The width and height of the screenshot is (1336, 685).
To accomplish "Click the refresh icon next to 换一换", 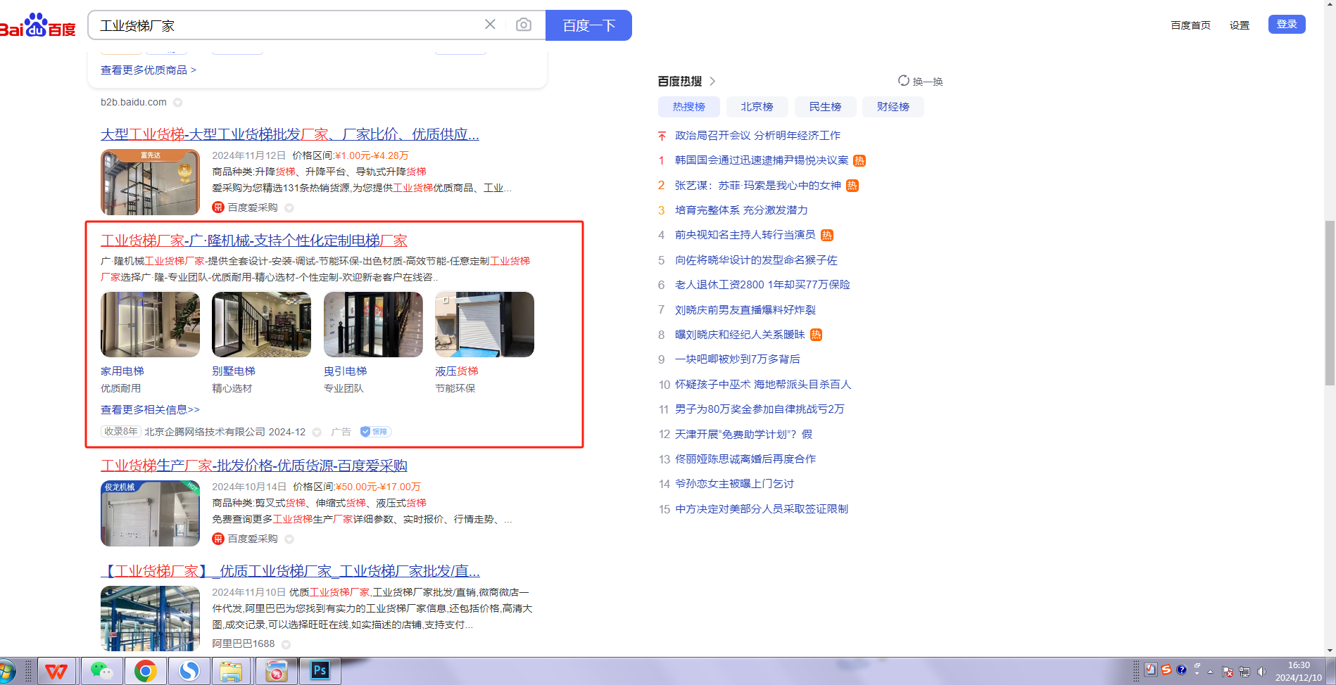I will coord(903,81).
